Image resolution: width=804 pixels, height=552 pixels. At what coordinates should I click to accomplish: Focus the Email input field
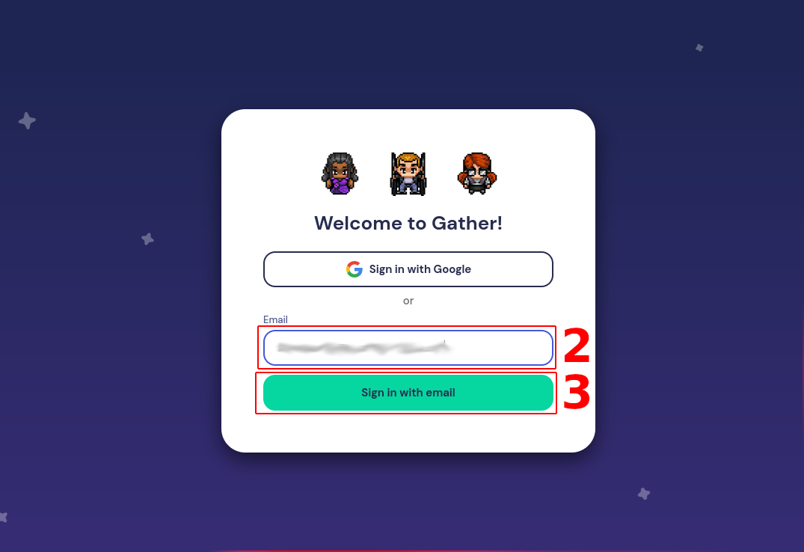pyautogui.click(x=408, y=348)
